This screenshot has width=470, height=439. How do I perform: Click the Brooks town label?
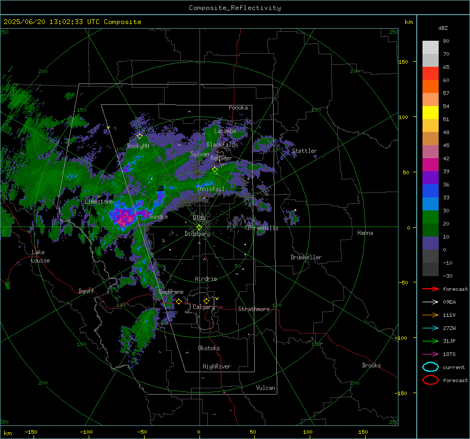[371, 365]
